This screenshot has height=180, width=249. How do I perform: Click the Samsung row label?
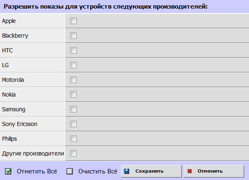tap(14, 109)
